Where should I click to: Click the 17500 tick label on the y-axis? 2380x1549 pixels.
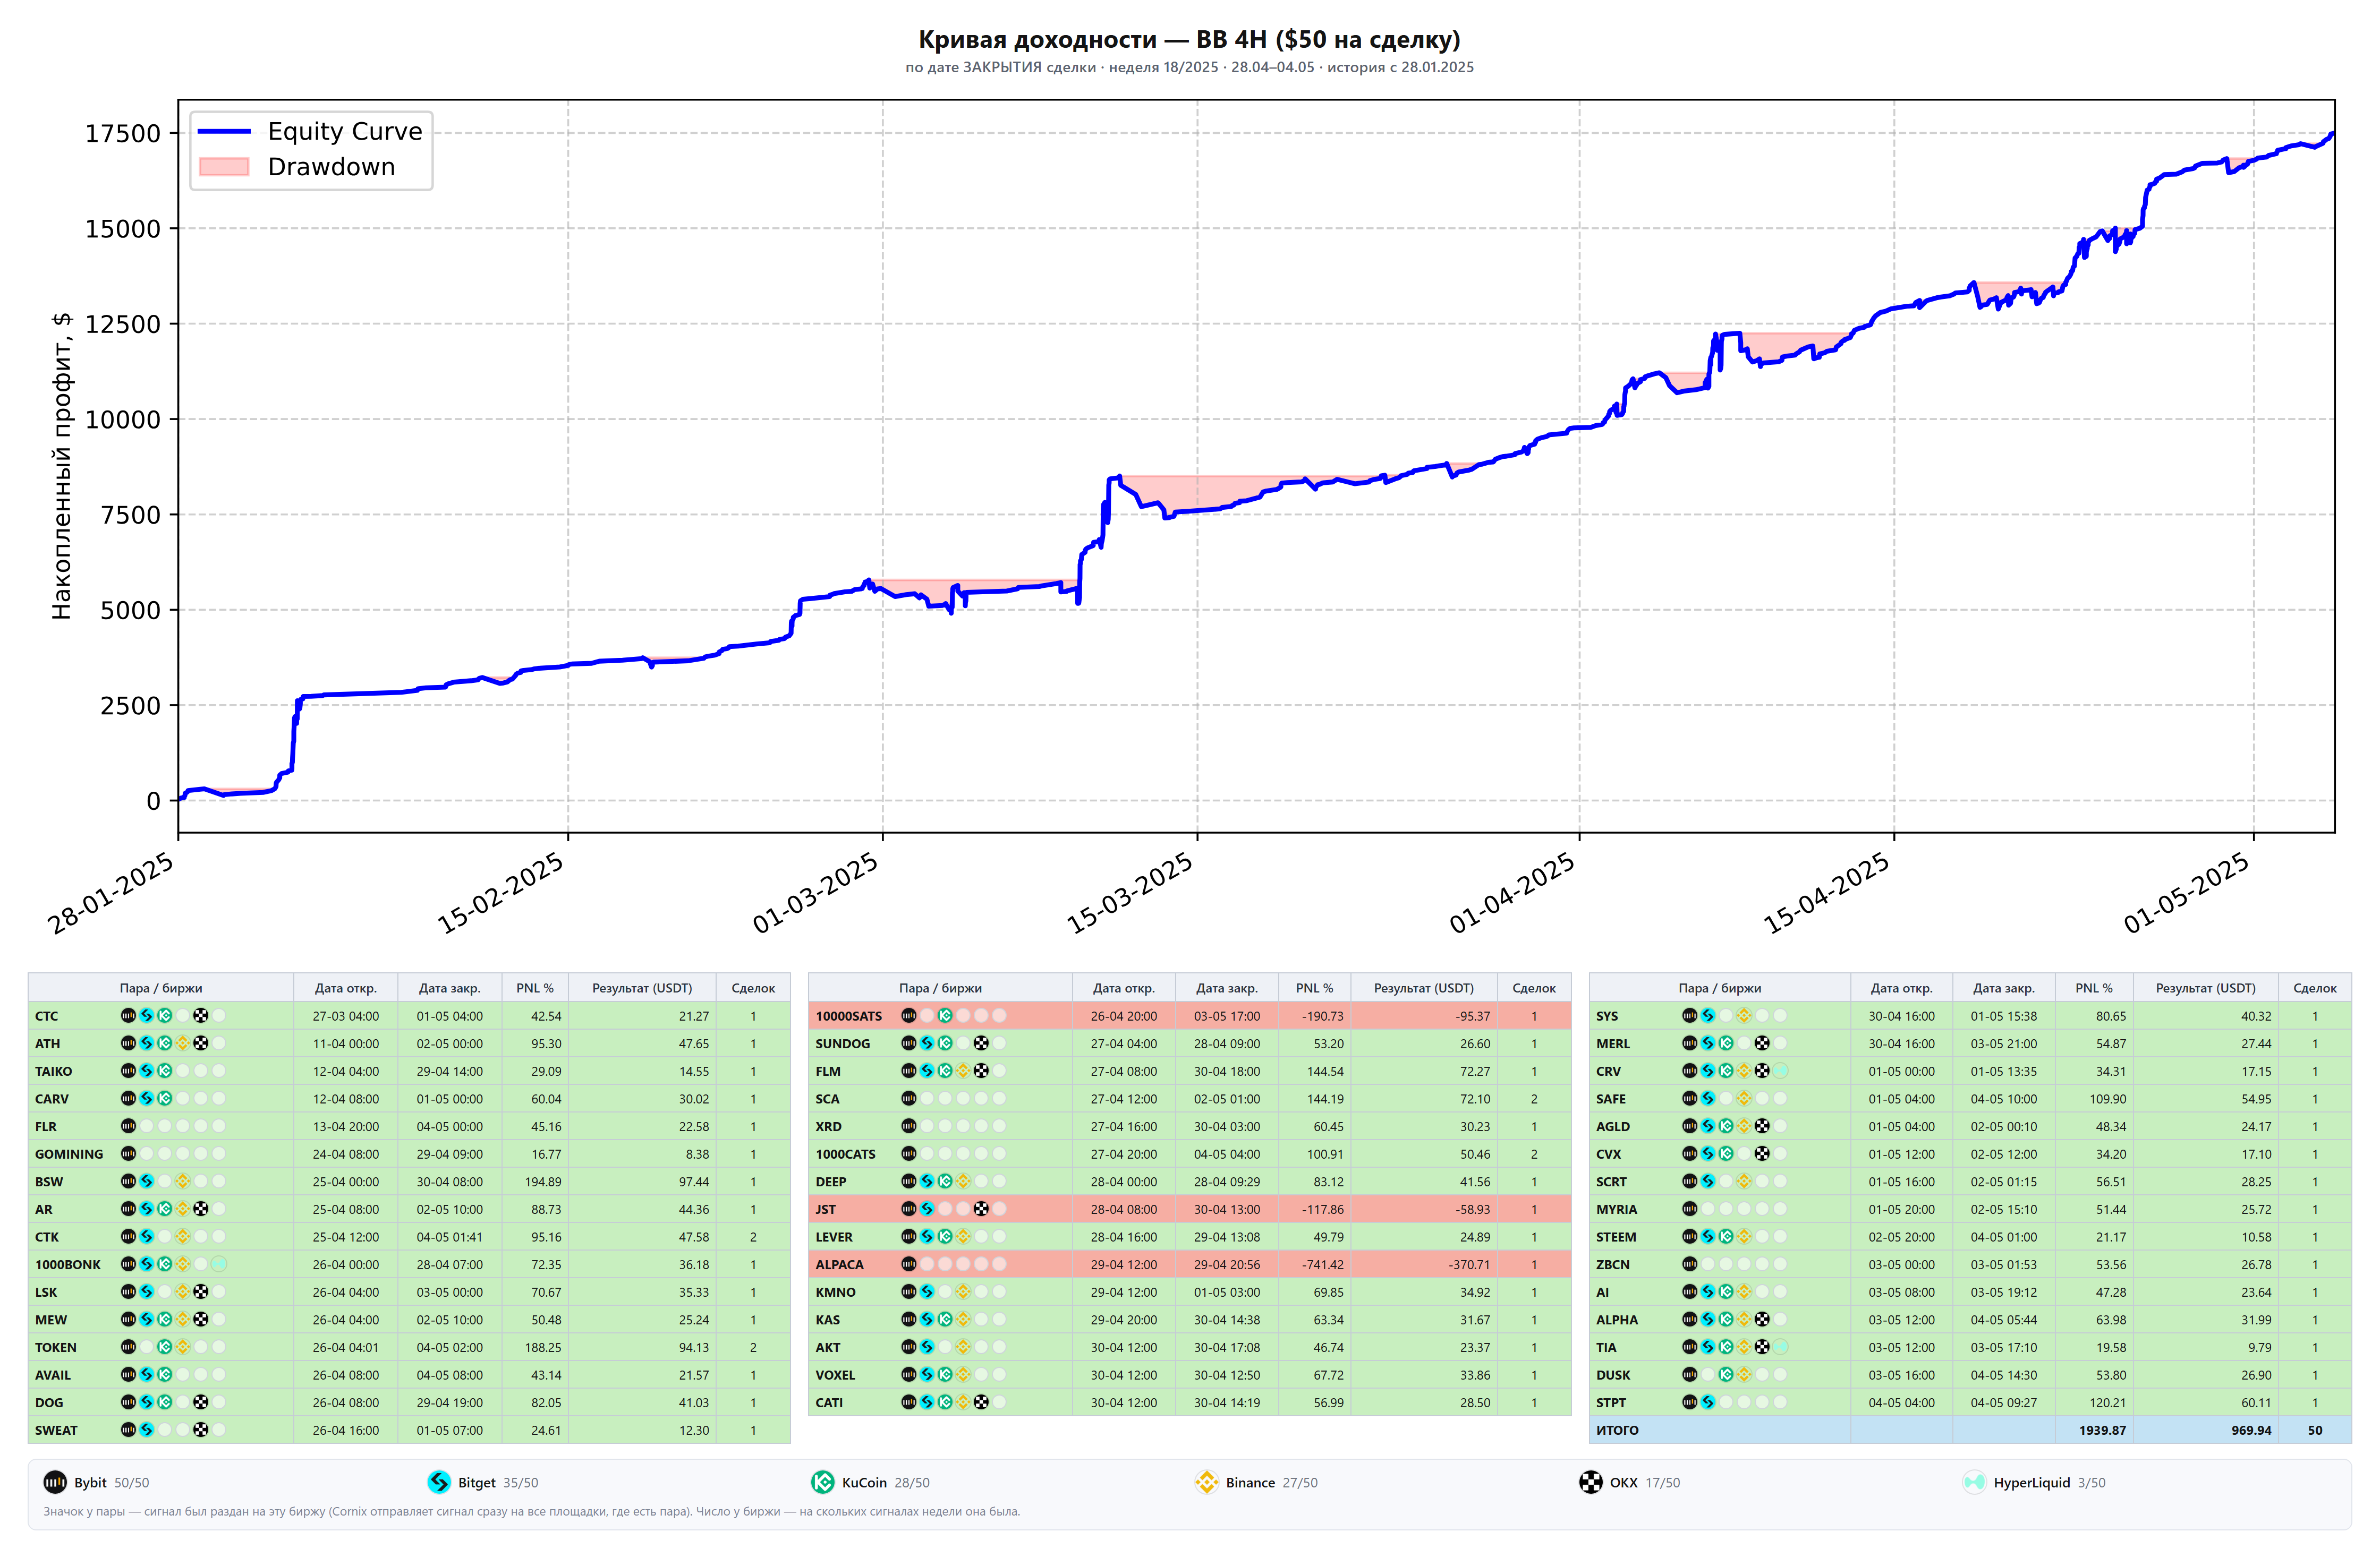tap(123, 134)
